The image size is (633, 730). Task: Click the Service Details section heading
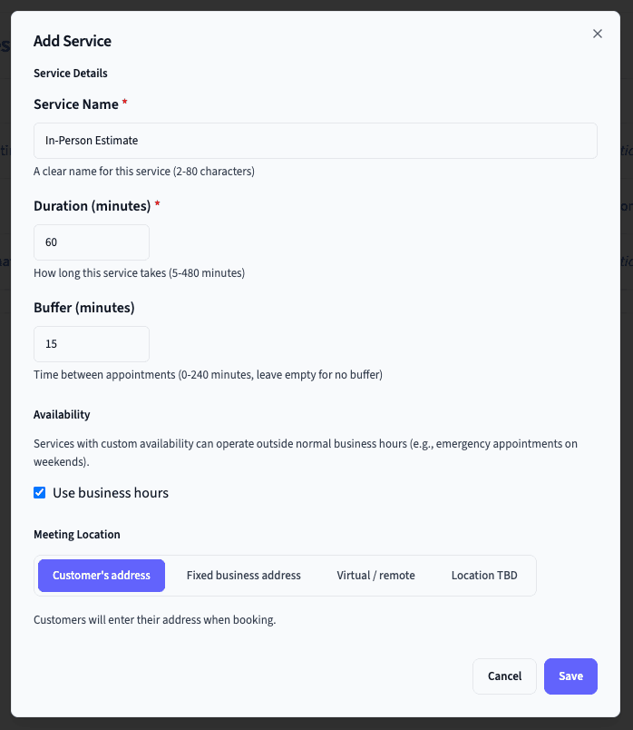(x=70, y=74)
